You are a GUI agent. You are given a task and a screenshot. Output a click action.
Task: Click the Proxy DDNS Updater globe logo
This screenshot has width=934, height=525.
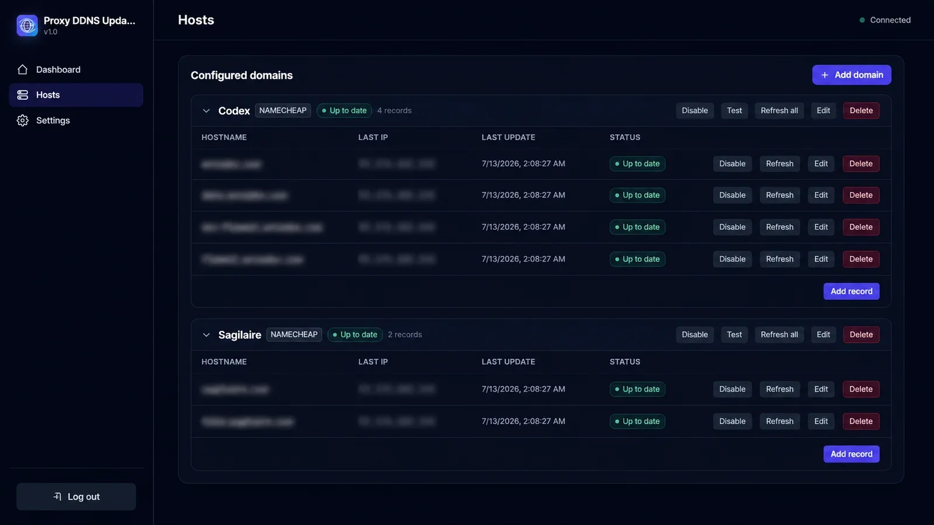[27, 25]
